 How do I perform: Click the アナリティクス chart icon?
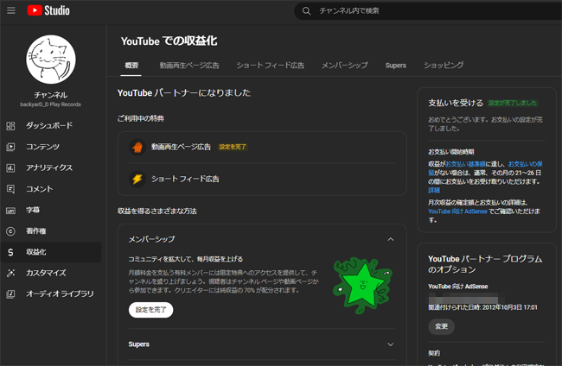click(x=10, y=167)
